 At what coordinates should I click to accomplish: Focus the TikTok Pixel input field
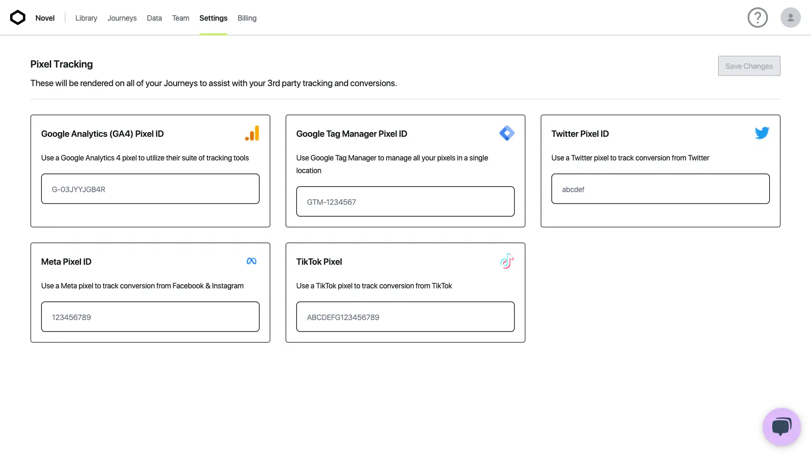click(x=405, y=317)
